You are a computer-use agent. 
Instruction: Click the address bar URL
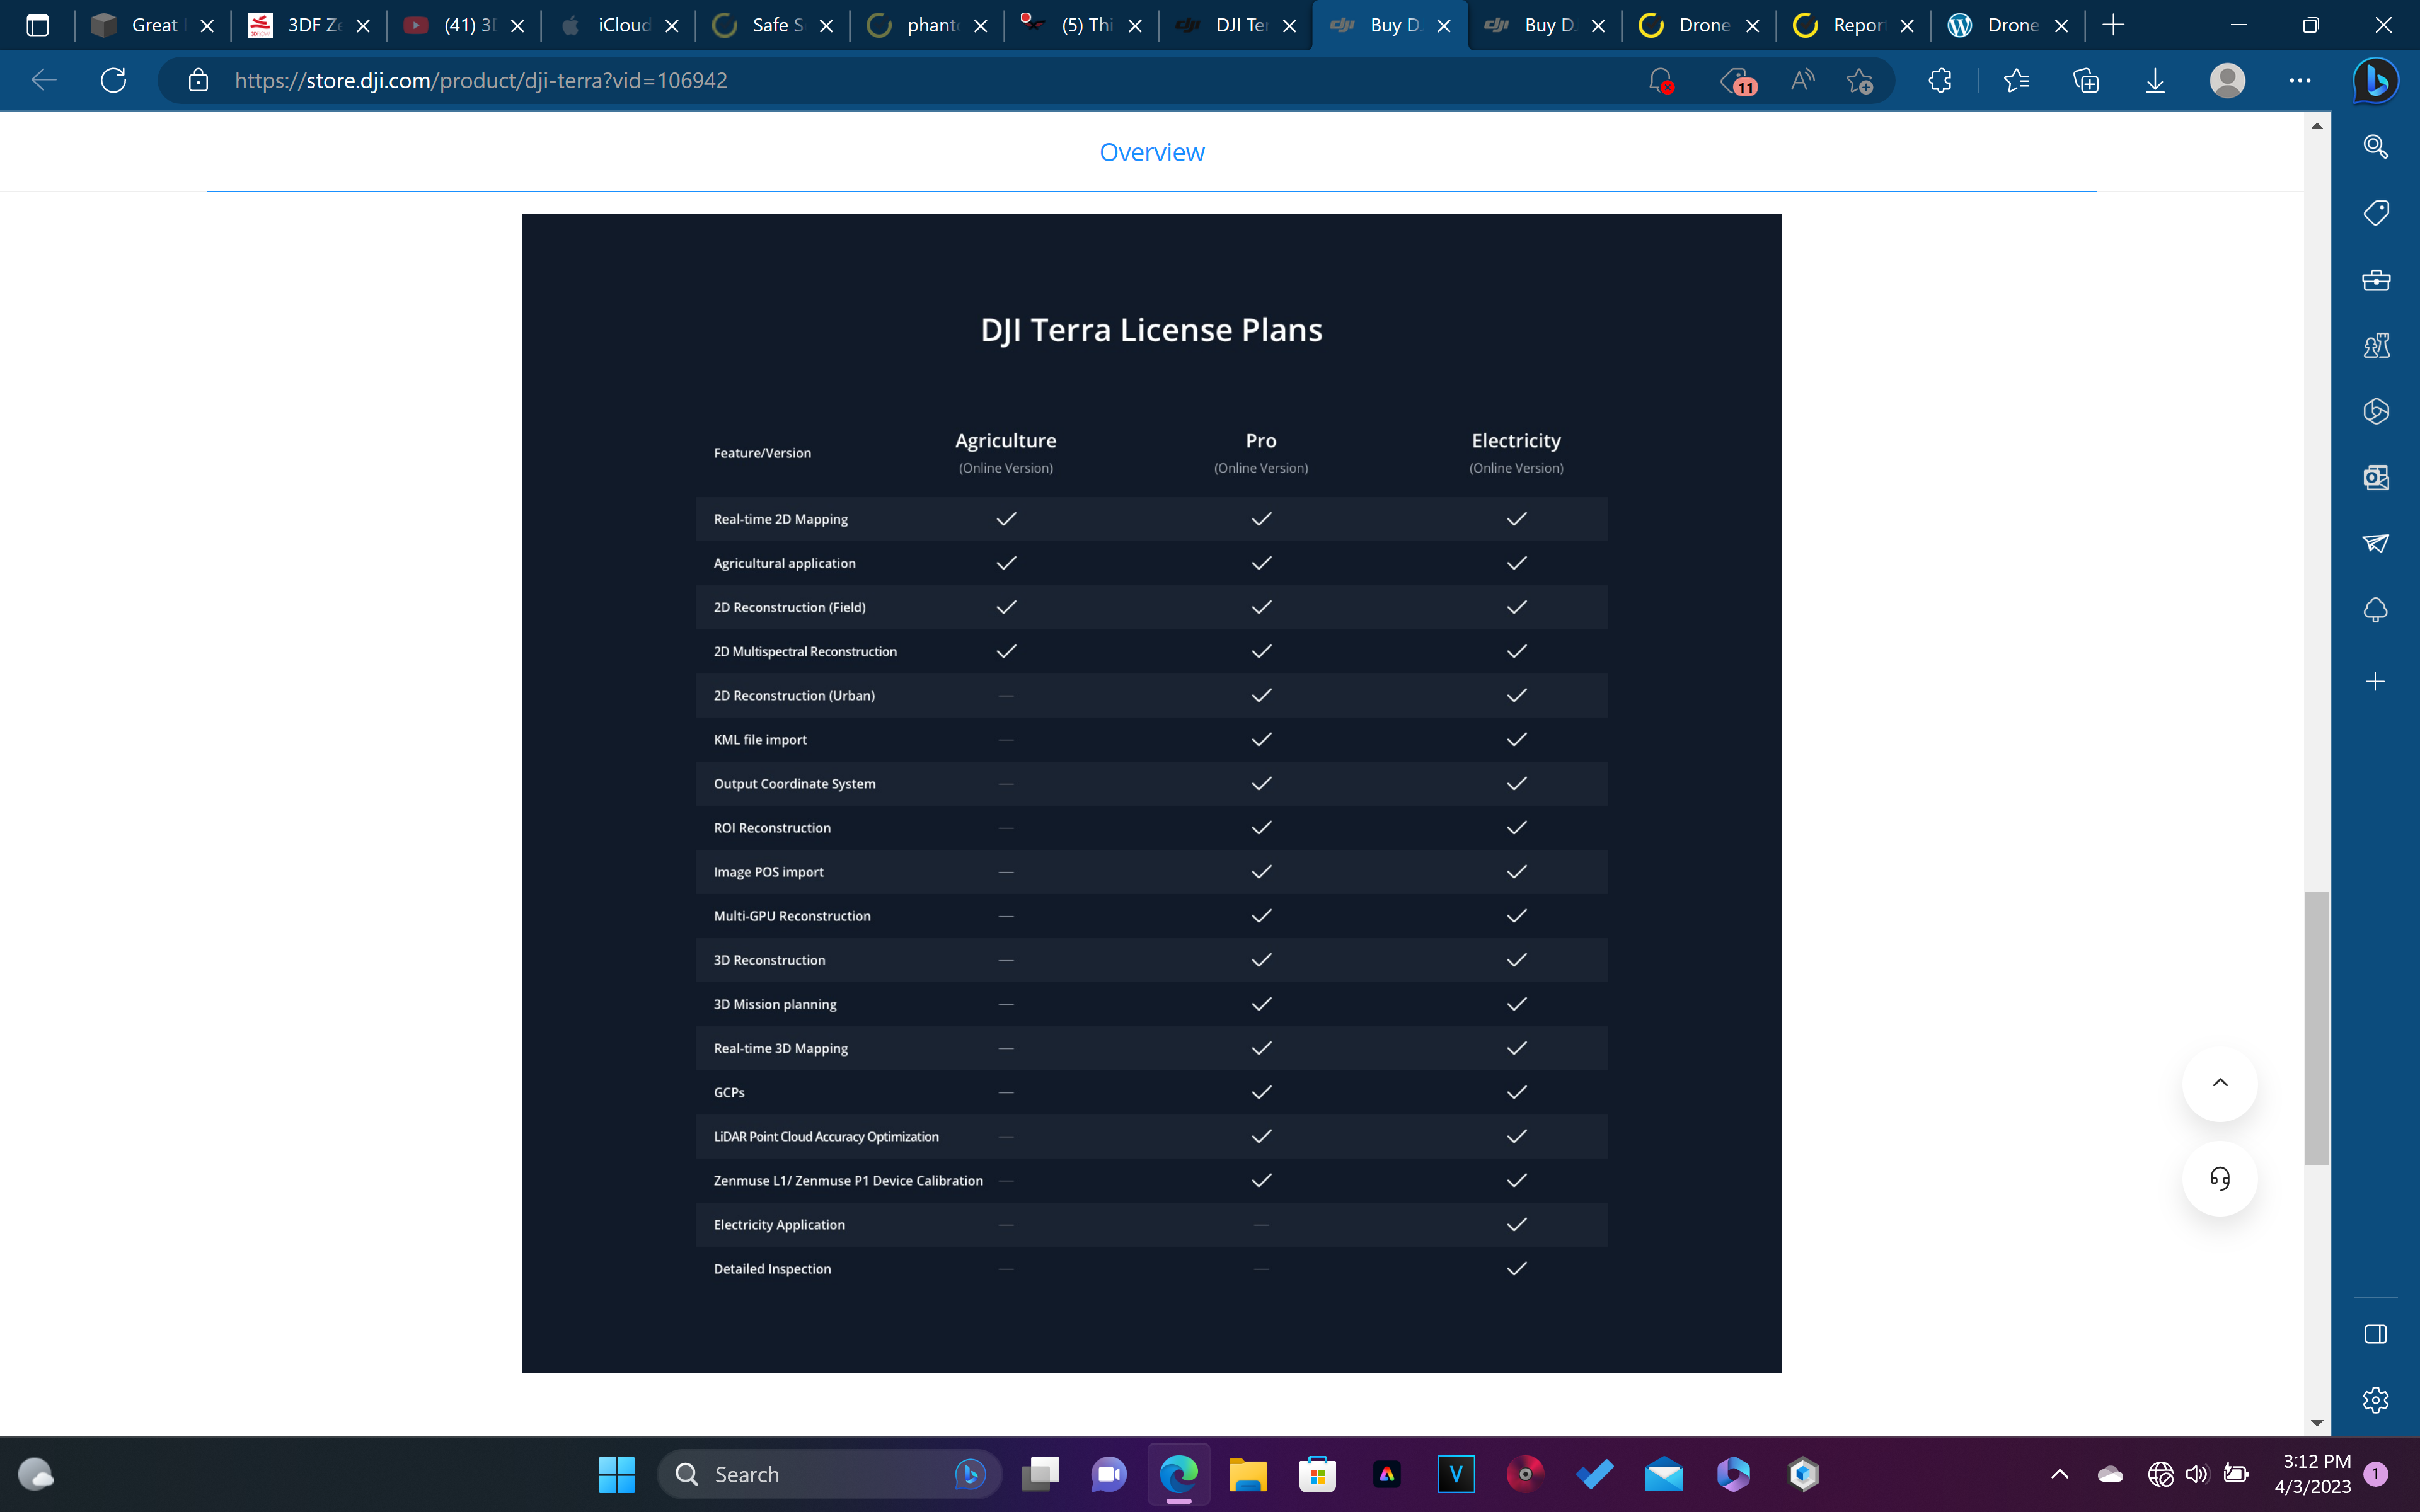481,80
